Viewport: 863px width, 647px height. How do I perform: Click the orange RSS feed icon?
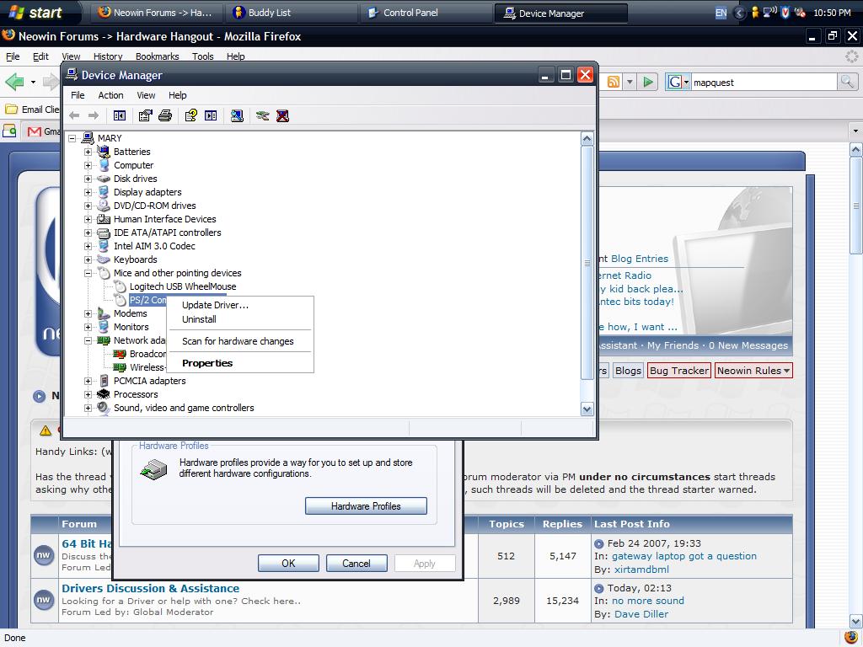[614, 82]
